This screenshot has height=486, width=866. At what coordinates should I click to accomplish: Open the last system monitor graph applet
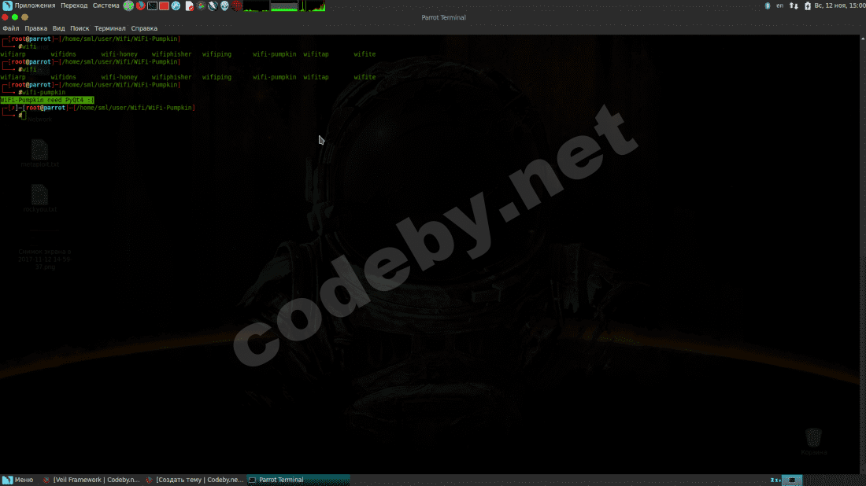pos(312,6)
